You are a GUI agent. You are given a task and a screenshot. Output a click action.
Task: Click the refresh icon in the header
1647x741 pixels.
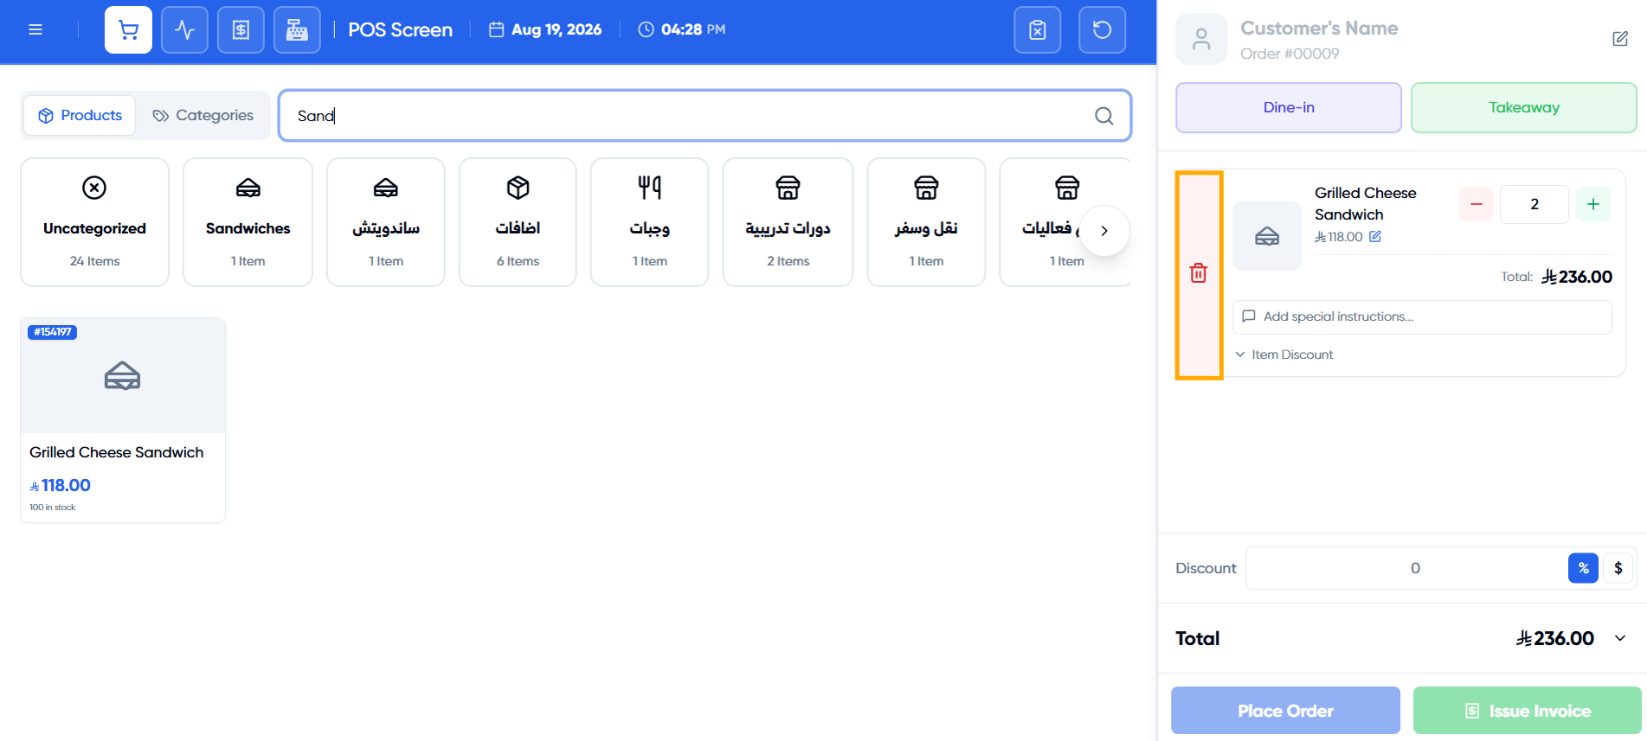pos(1102,29)
